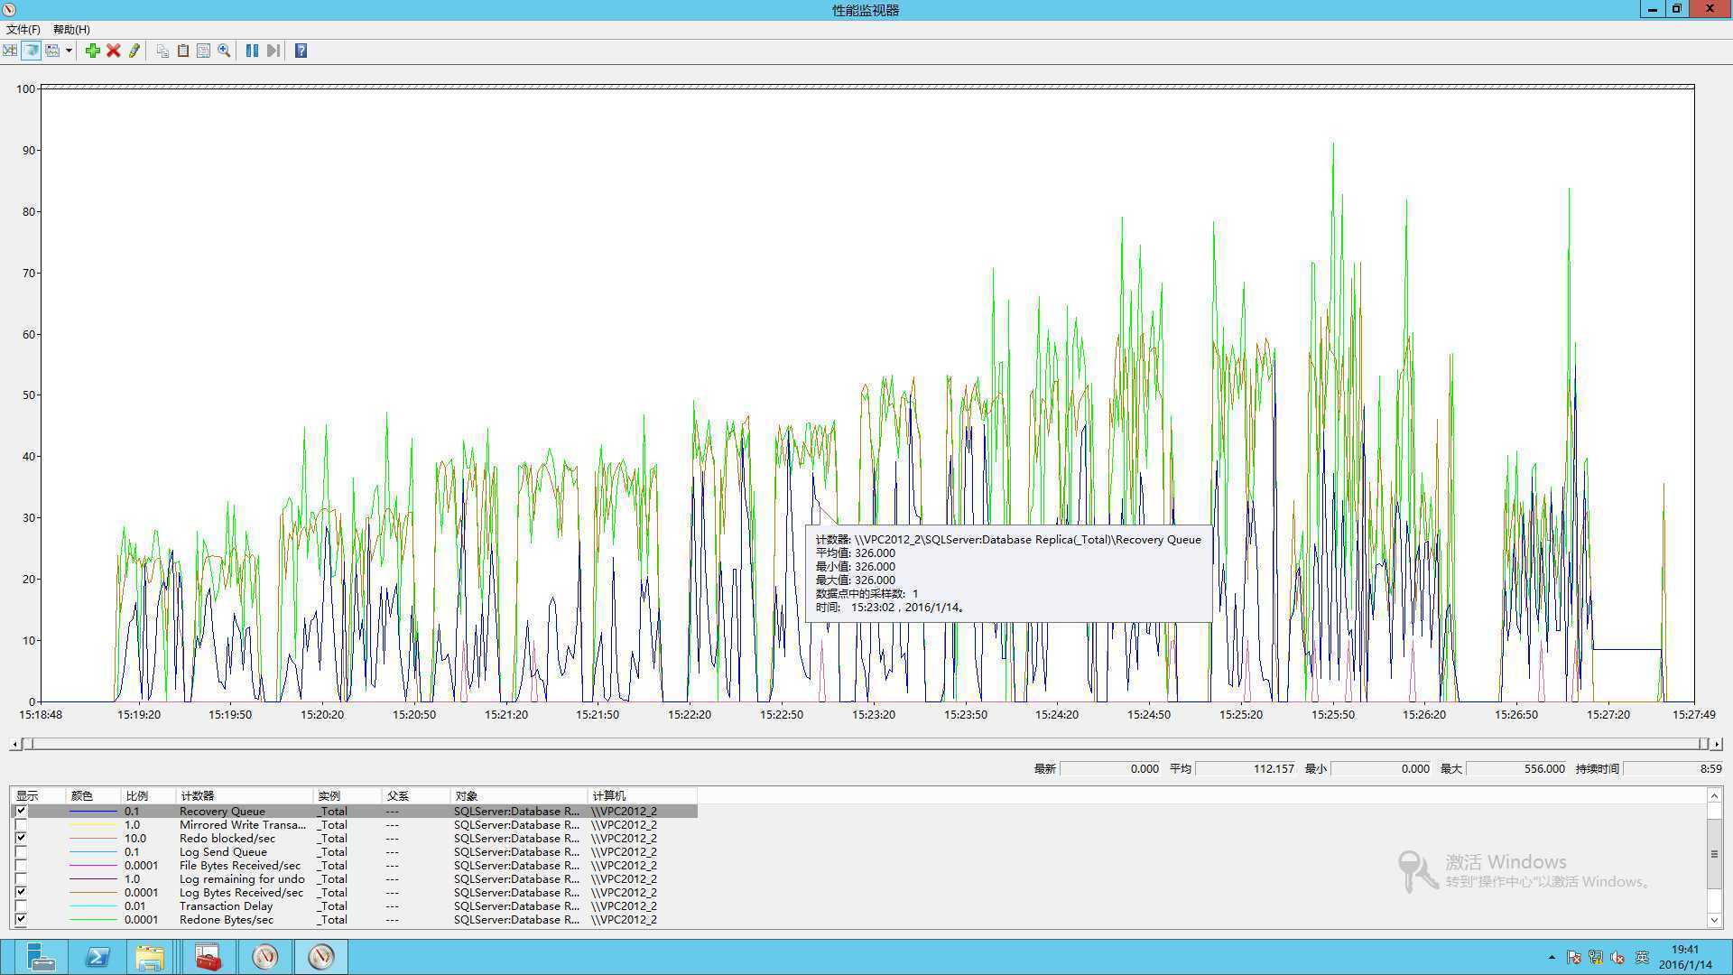Open PowerShell from the taskbar
Viewport: 1733px width, 975px height.
(97, 957)
